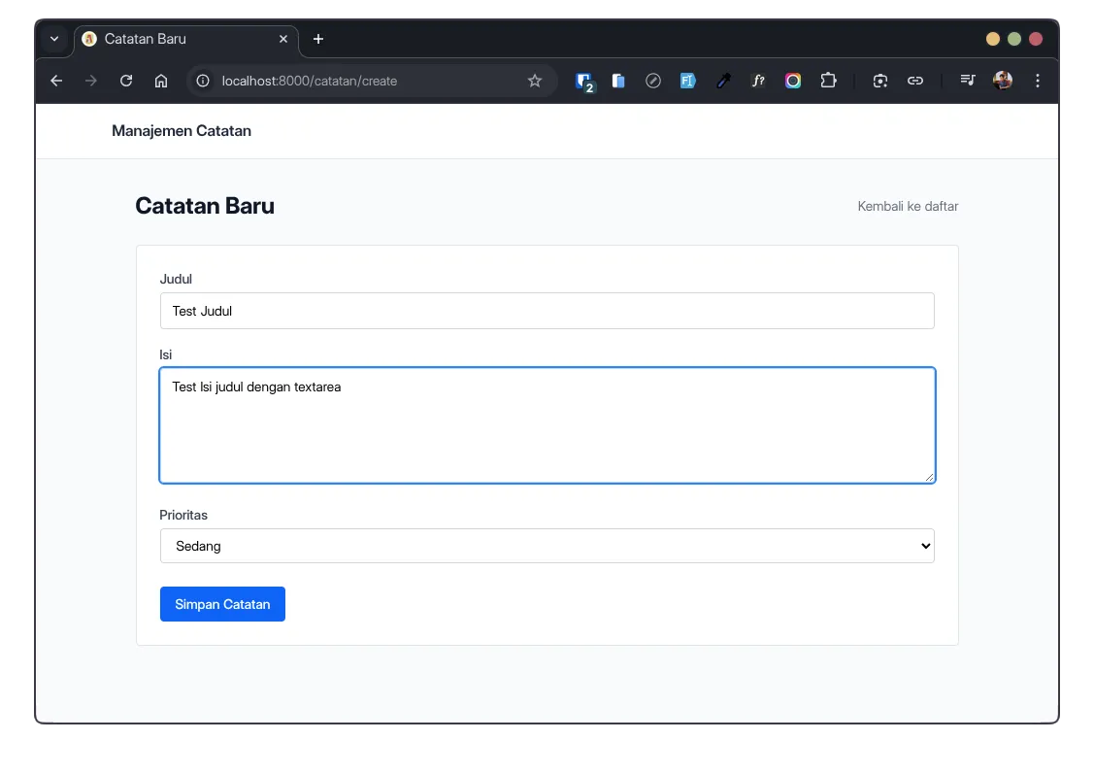Open the browser Extensions puzzle icon
Screen dimensions: 1094x774
(x=828, y=81)
